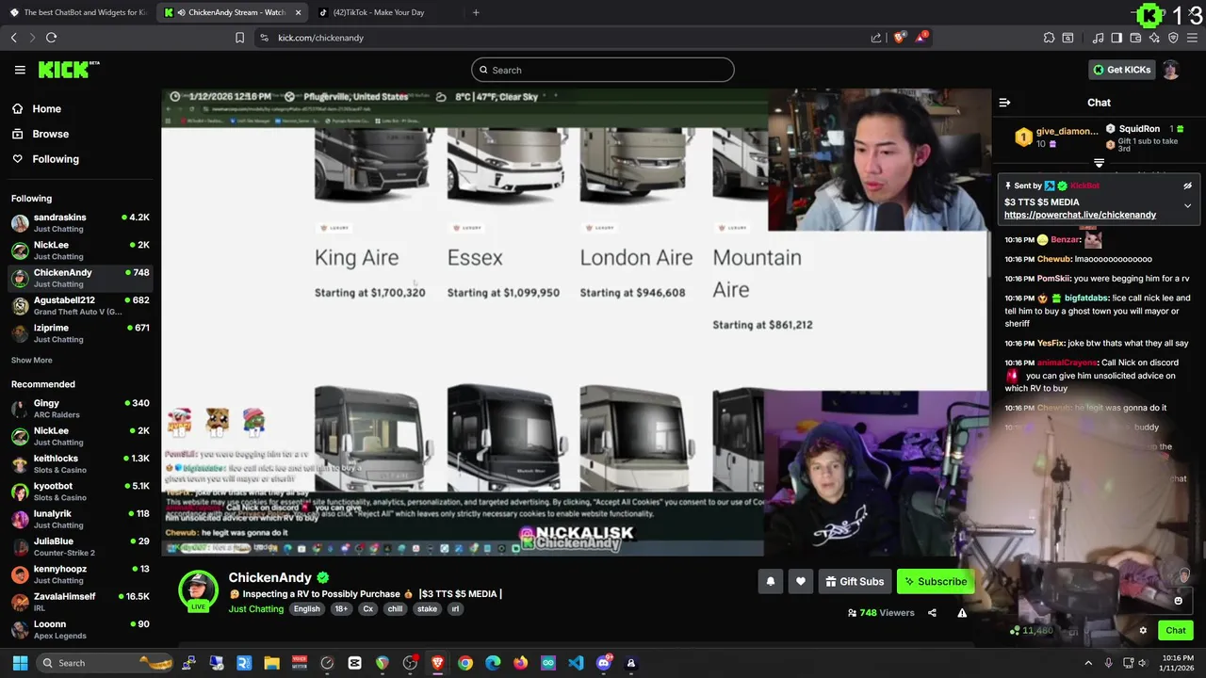Open Agustabell212 channel in sidebar
The height and width of the screenshot is (678, 1206).
pos(80,305)
